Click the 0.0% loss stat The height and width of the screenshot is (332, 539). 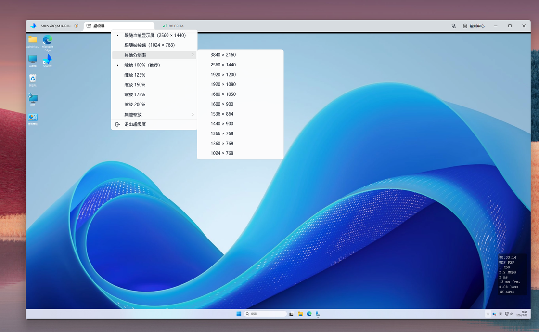[x=508, y=287]
